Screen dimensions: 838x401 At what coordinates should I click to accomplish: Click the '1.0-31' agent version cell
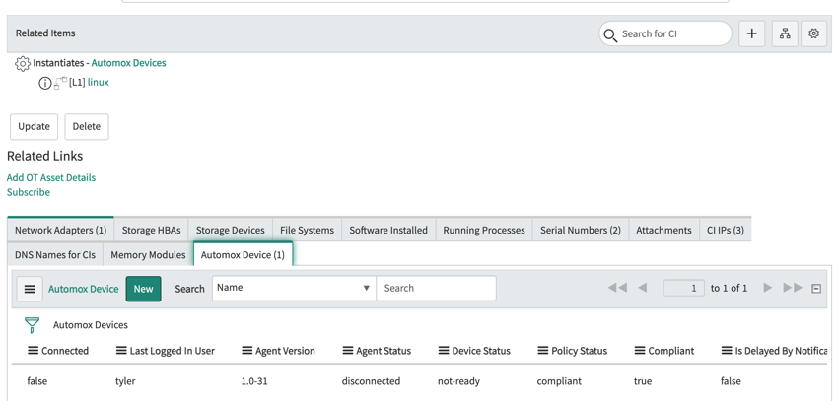pyautogui.click(x=254, y=381)
